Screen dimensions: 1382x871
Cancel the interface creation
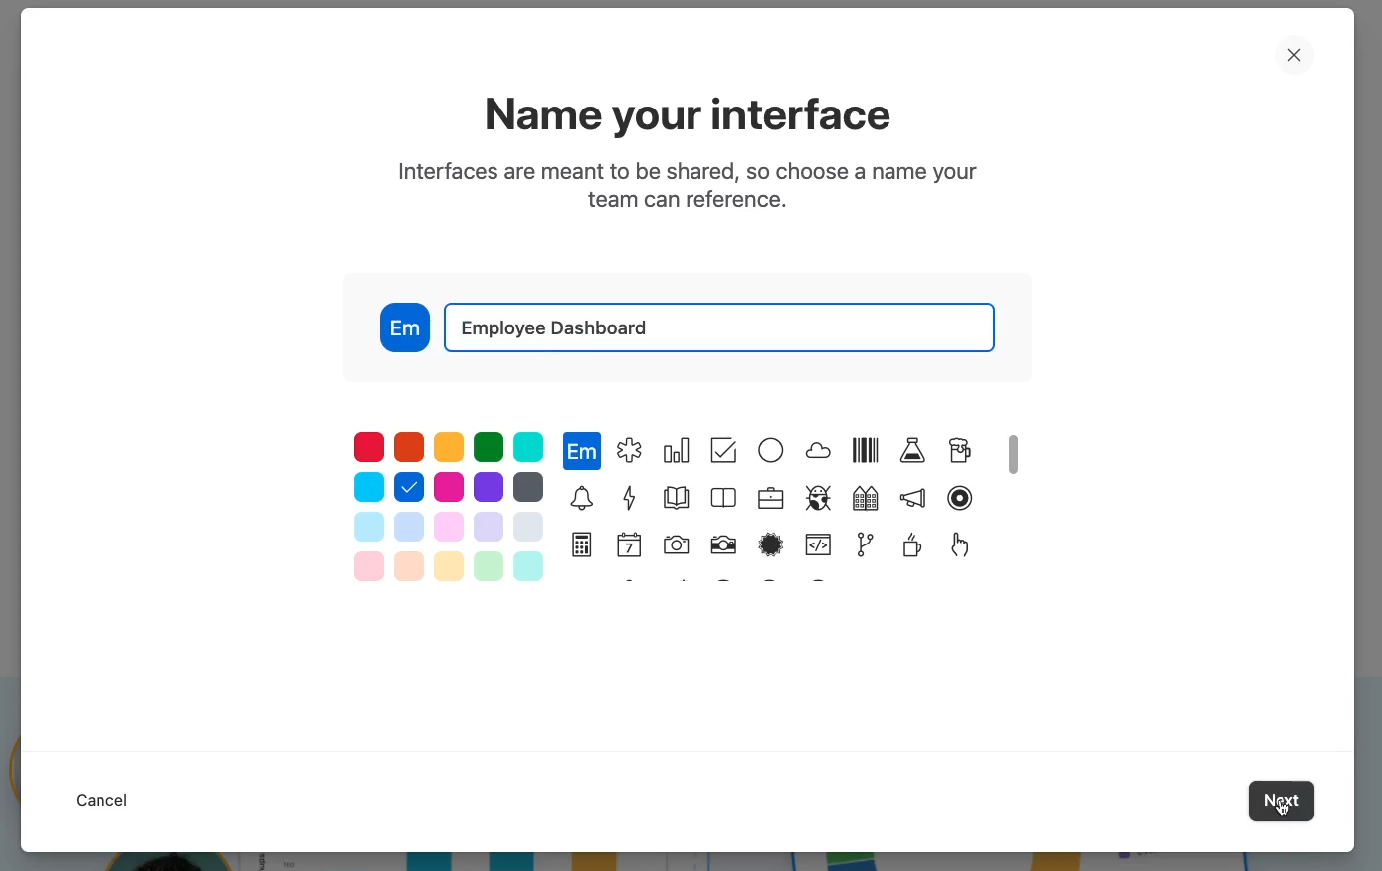pos(101,801)
